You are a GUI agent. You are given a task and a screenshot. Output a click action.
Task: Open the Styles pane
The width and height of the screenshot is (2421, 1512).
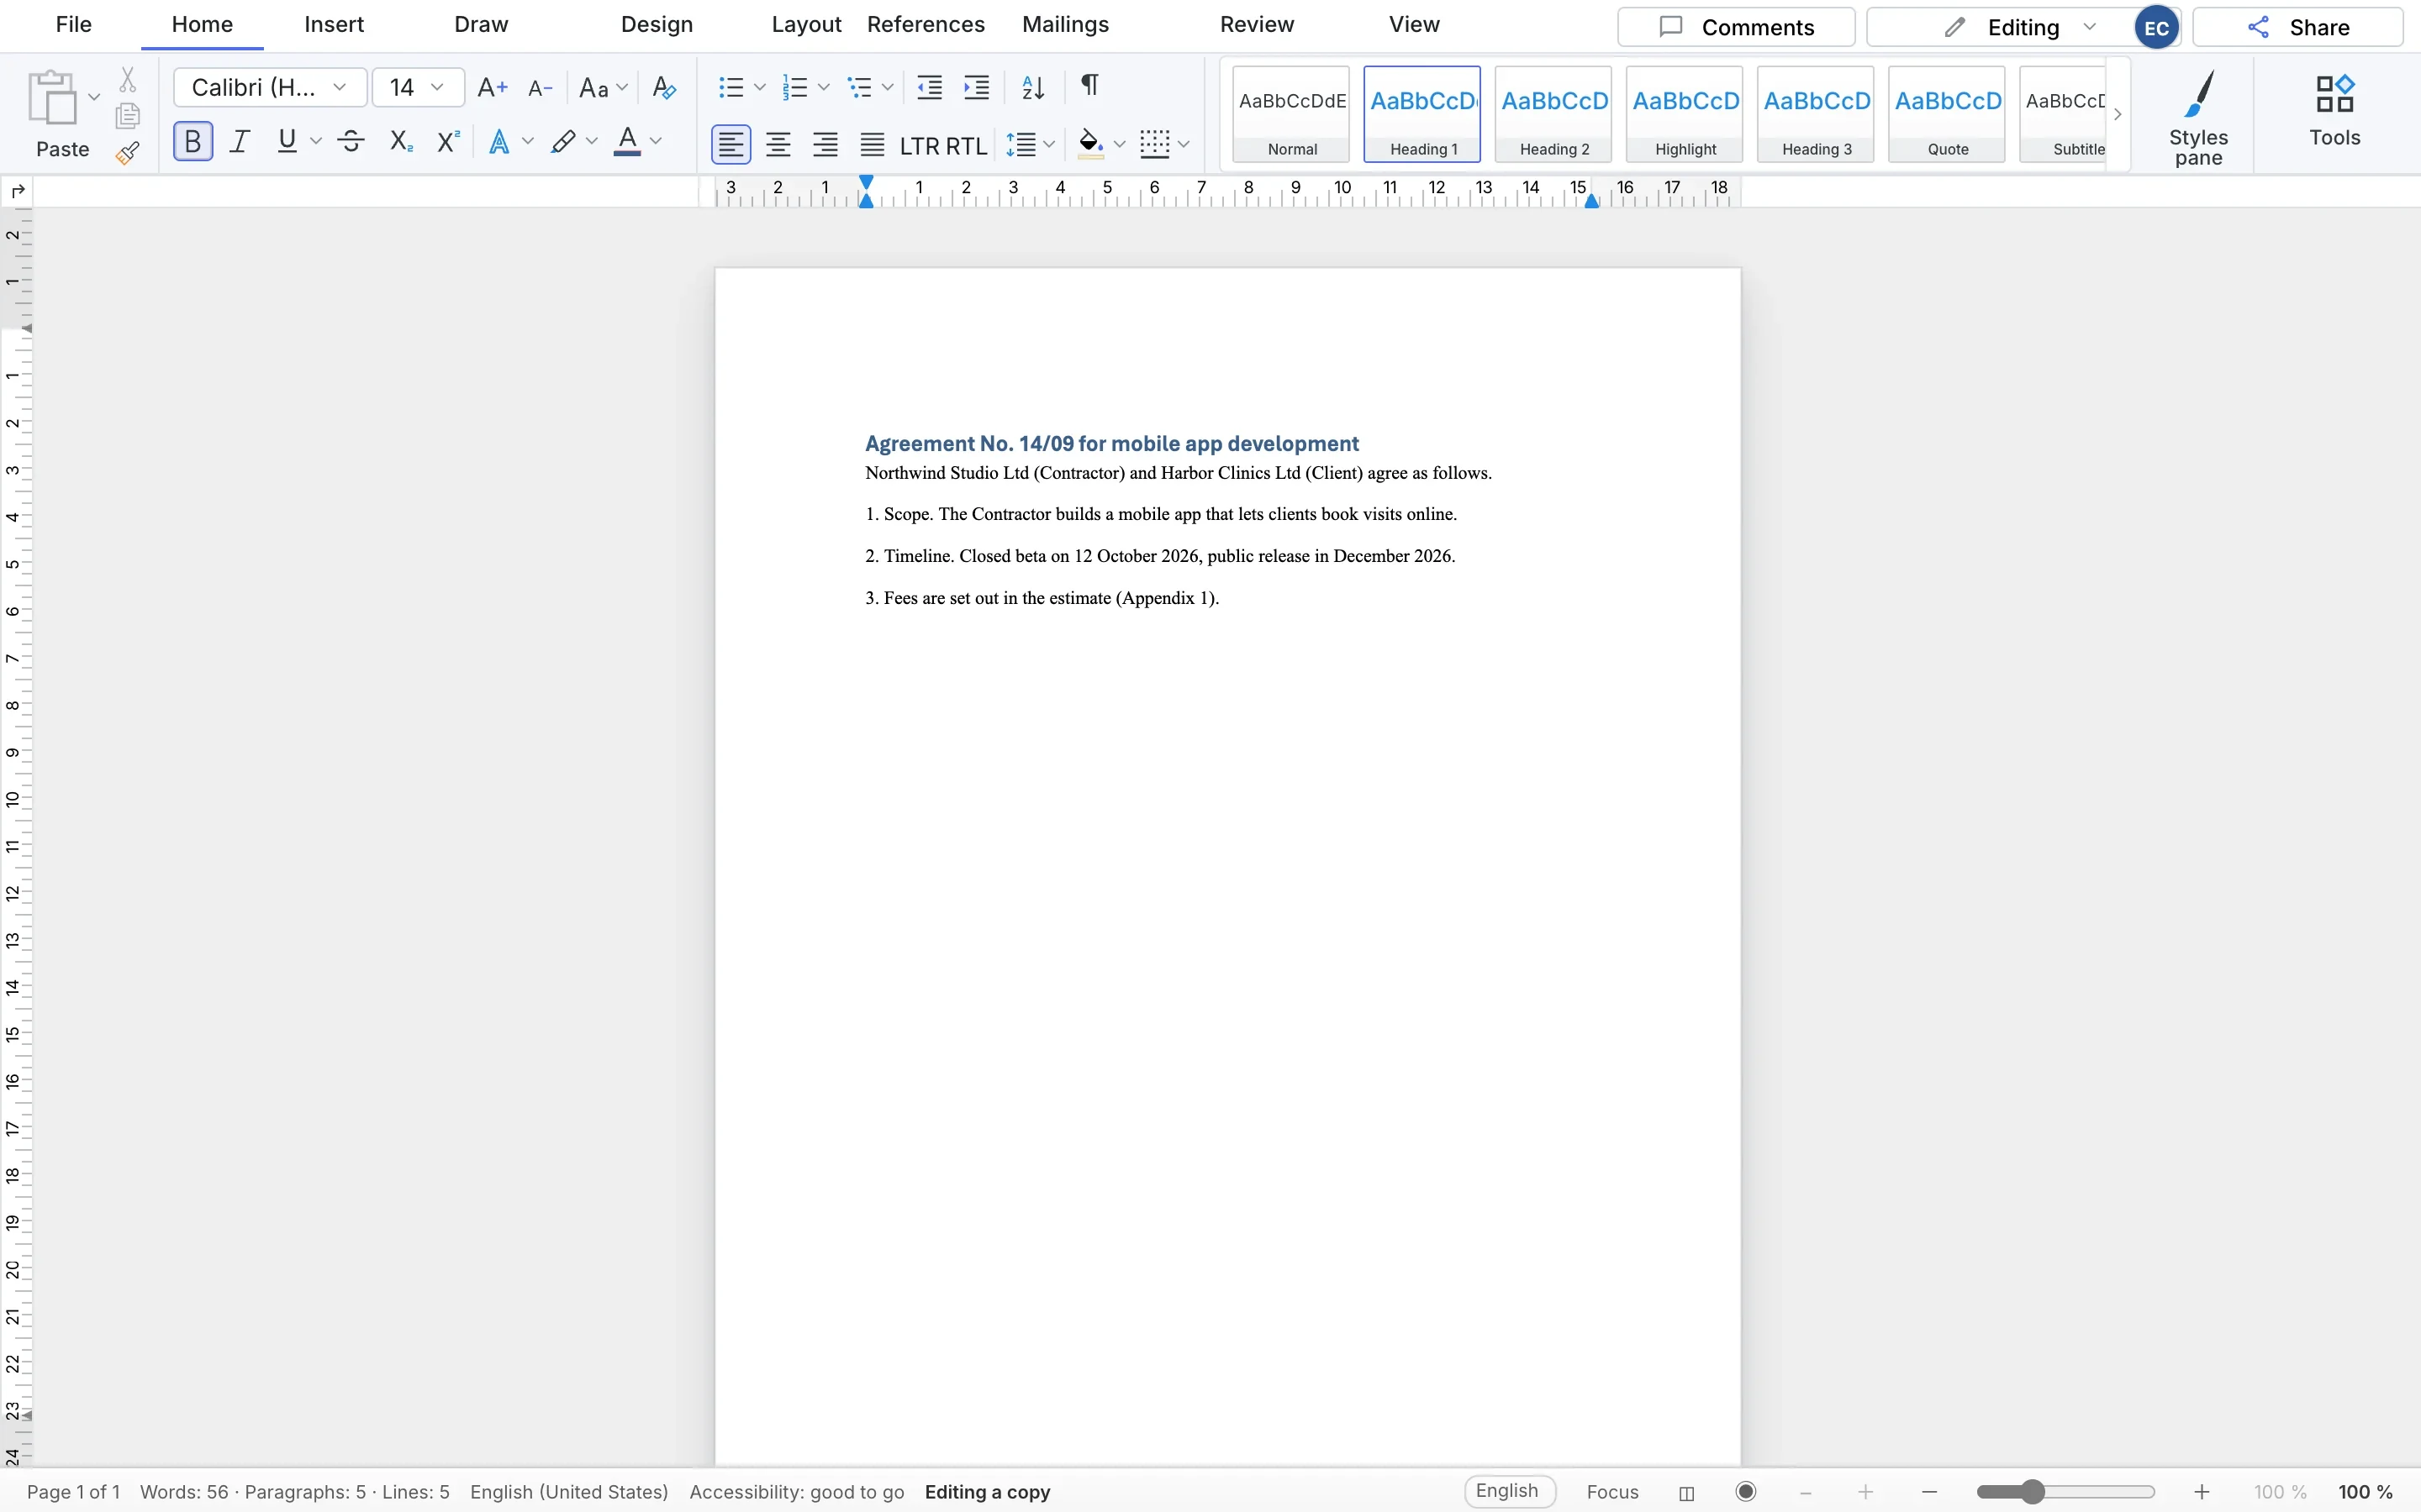2198,117
